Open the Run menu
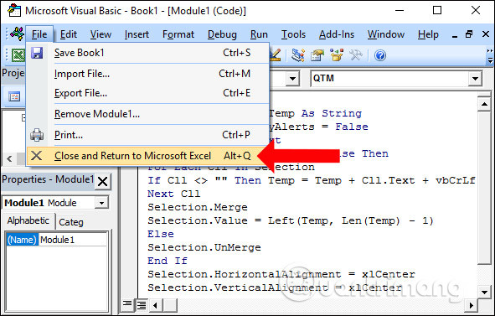The image size is (495, 316). coord(259,34)
